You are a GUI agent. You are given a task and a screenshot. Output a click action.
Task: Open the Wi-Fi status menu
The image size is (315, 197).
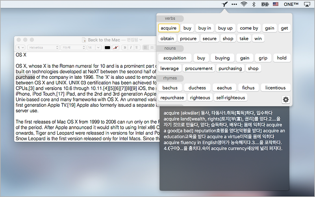(244, 4)
